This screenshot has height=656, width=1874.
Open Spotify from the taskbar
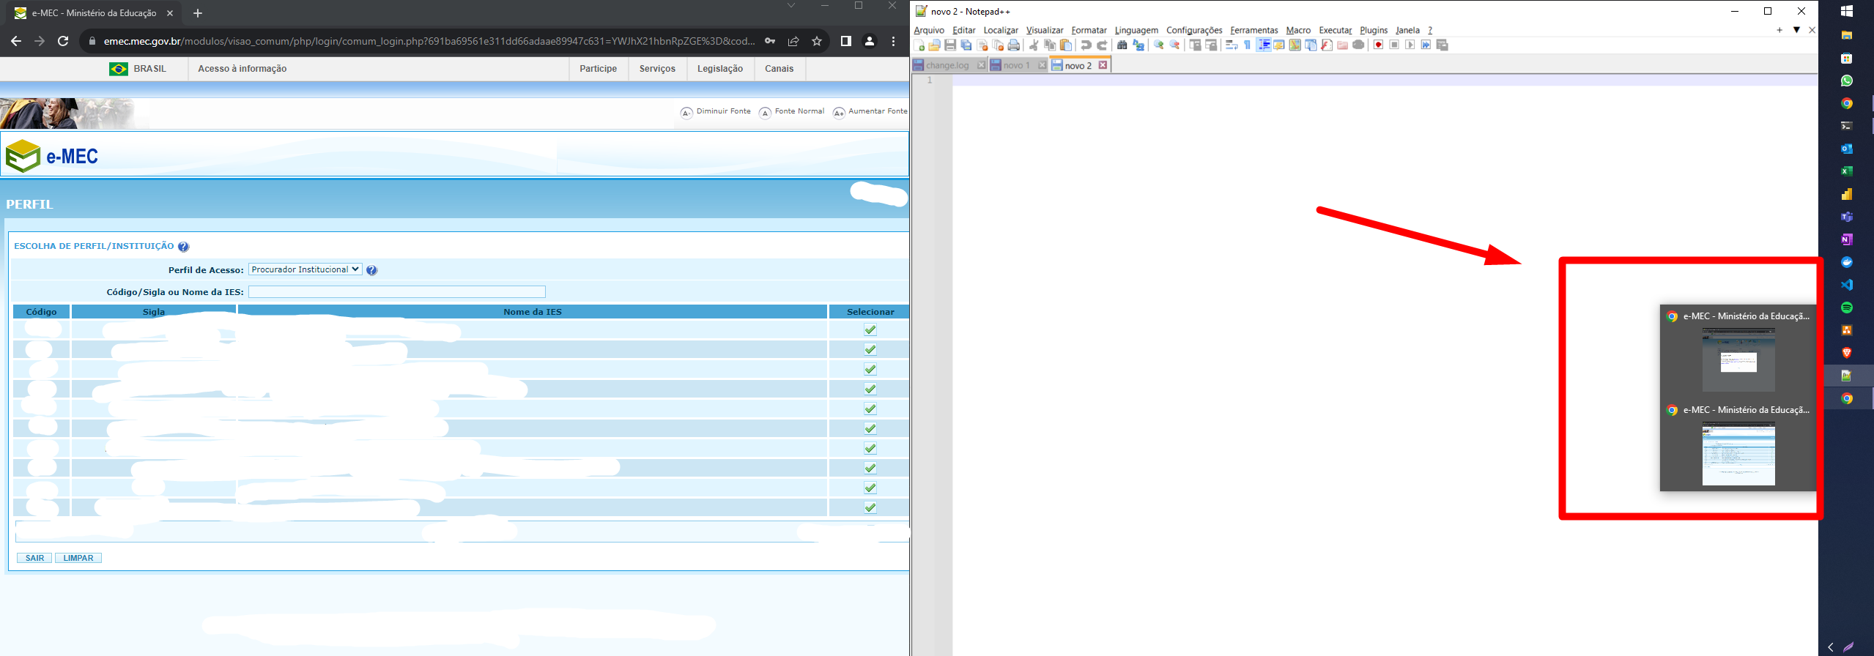point(1846,307)
